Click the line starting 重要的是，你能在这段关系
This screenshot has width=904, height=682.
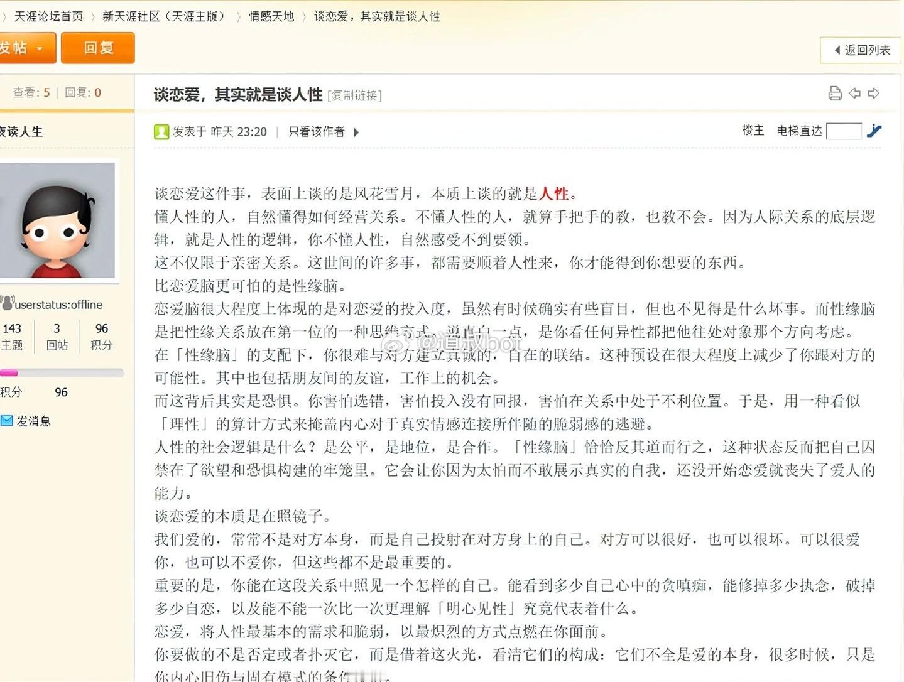tap(515, 585)
